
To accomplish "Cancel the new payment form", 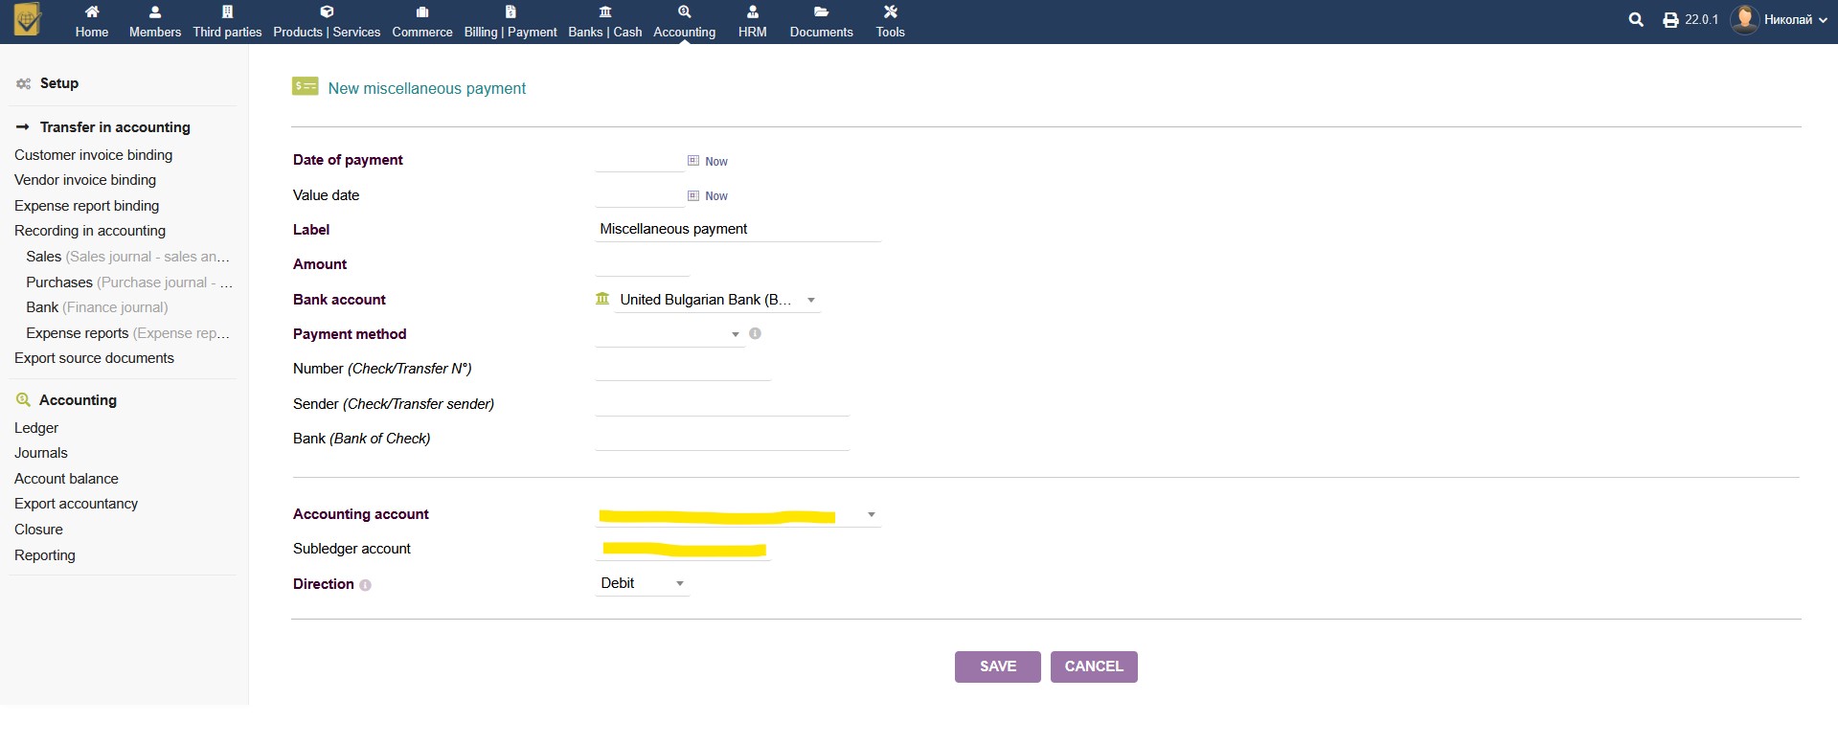I will tap(1093, 666).
